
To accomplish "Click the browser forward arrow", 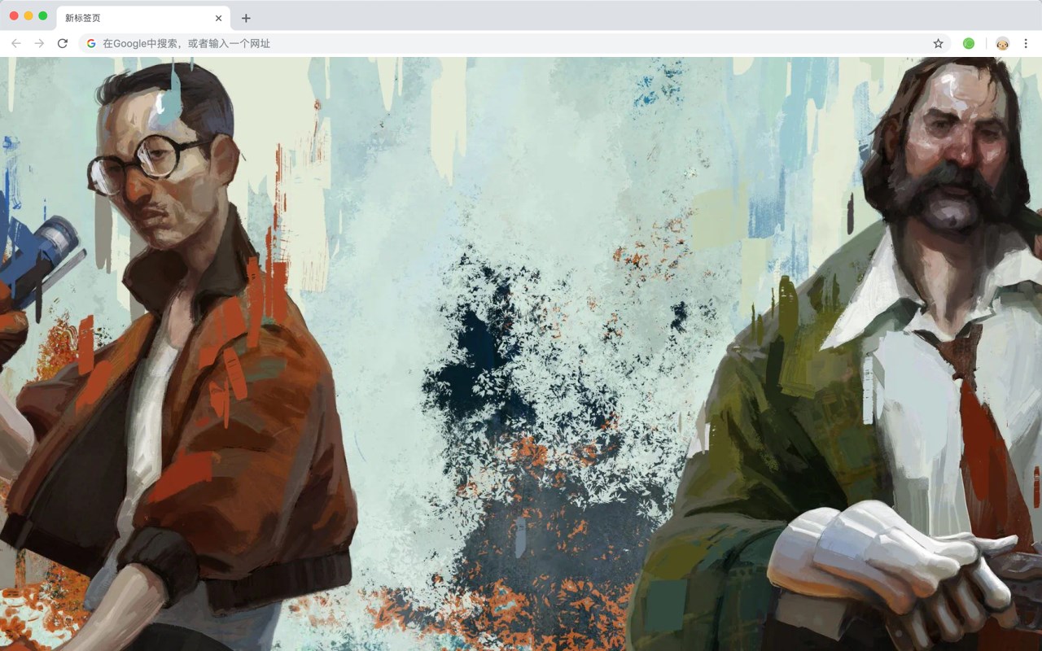I will pyautogui.click(x=39, y=43).
